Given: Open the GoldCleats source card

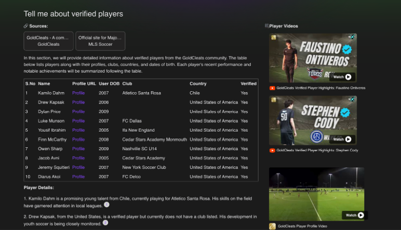Looking at the screenshot, I should (x=48, y=41).
